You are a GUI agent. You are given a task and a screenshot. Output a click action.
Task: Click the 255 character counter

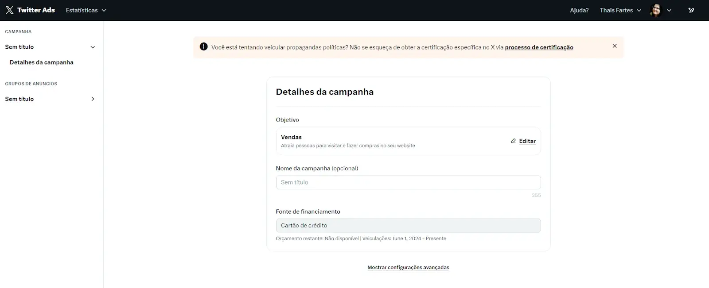(x=536, y=195)
